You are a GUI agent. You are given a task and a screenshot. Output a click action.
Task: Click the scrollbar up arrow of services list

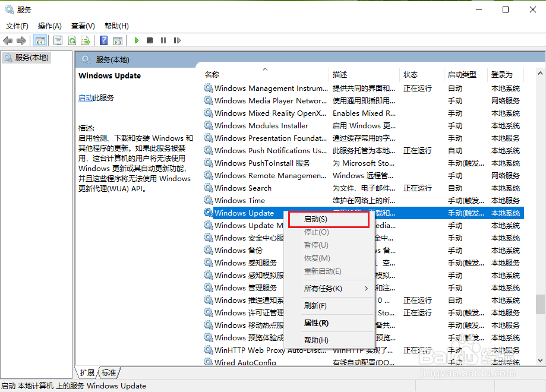[x=540, y=73]
